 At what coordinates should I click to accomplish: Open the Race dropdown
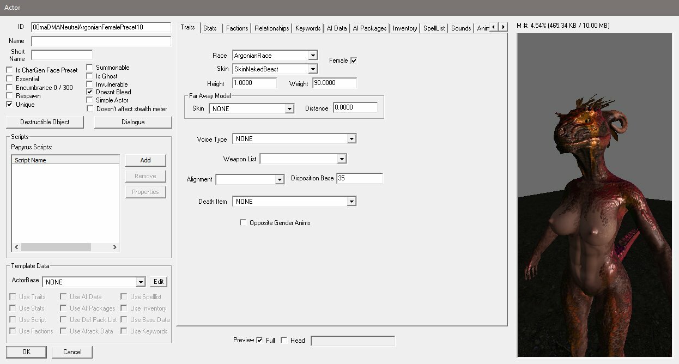pyautogui.click(x=312, y=56)
